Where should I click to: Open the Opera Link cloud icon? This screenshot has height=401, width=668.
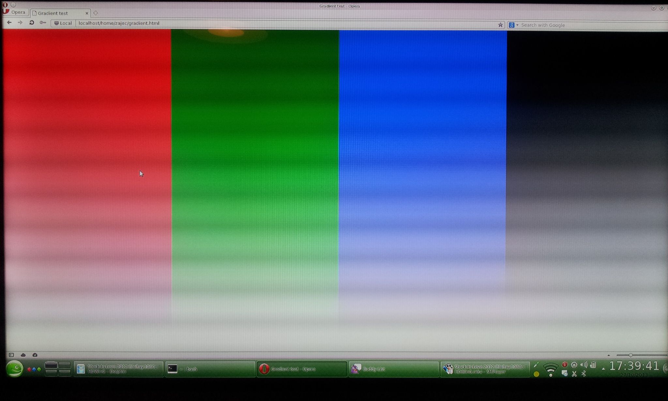tap(23, 355)
